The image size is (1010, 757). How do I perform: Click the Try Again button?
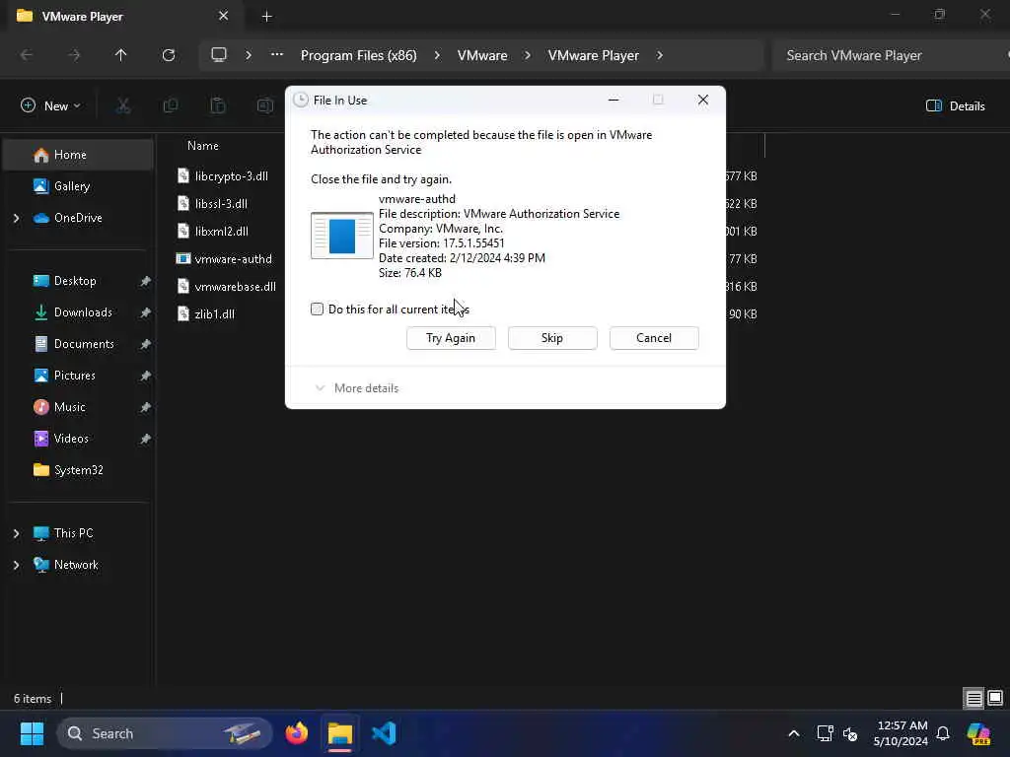(451, 338)
